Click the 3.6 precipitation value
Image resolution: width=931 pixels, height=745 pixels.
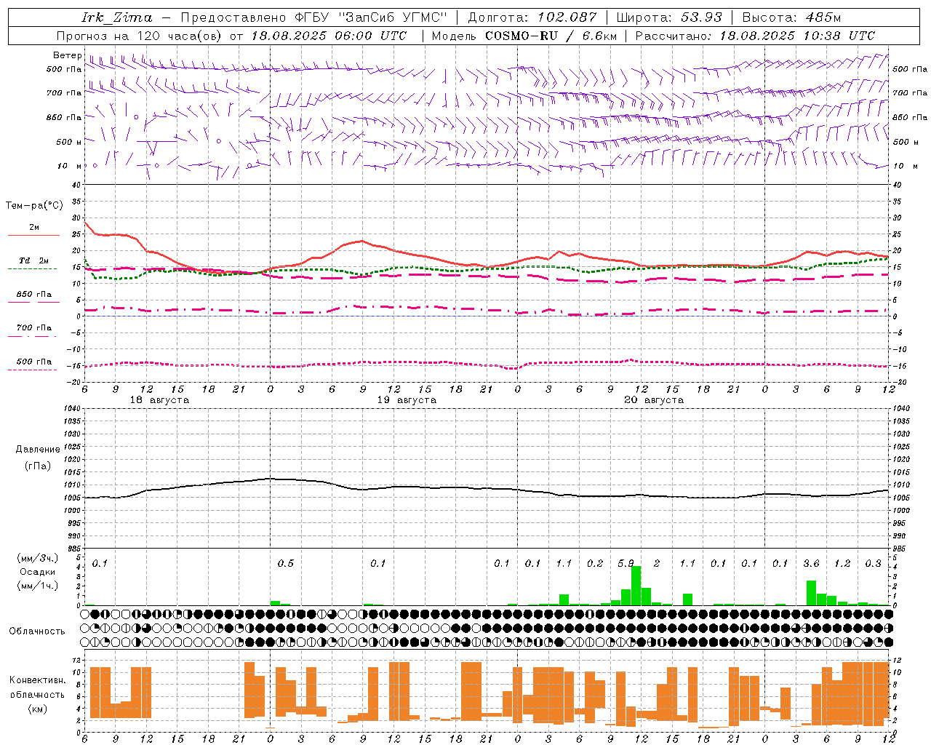click(x=811, y=564)
